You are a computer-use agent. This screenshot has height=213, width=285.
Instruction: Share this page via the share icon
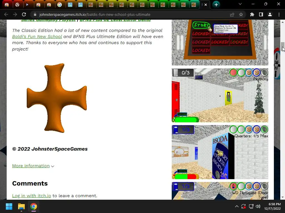pyautogui.click(x=232, y=14)
